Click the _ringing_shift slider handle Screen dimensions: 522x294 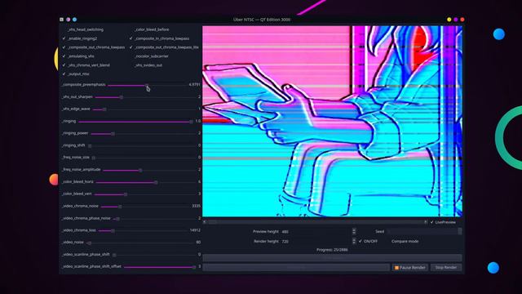tap(90, 145)
